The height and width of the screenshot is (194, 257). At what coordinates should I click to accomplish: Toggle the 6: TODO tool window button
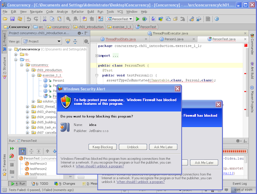(x=40, y=184)
